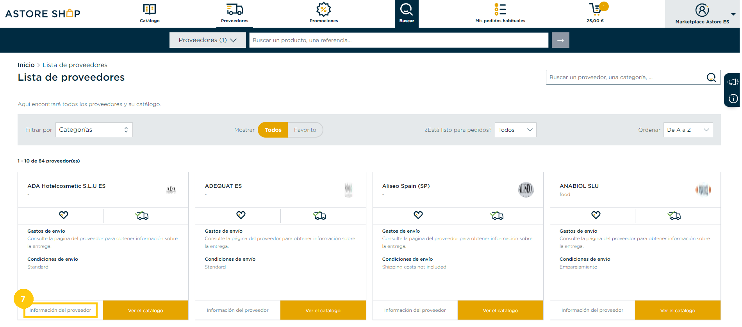
Task: Click 'Shipping costs not included' text
Action: [414, 267]
